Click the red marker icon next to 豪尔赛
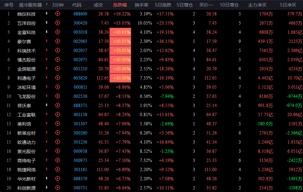303x192 pixels. [x=46, y=41]
